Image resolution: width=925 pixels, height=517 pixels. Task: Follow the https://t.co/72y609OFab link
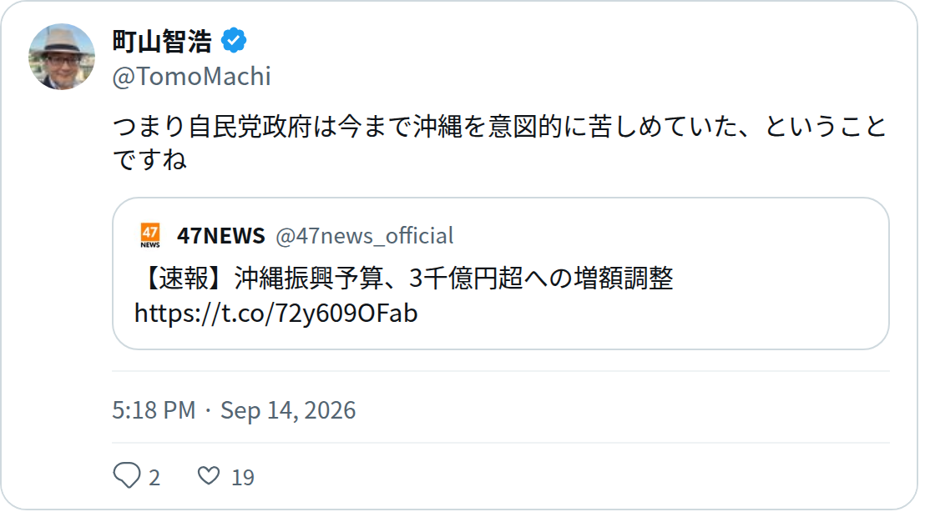tap(276, 313)
